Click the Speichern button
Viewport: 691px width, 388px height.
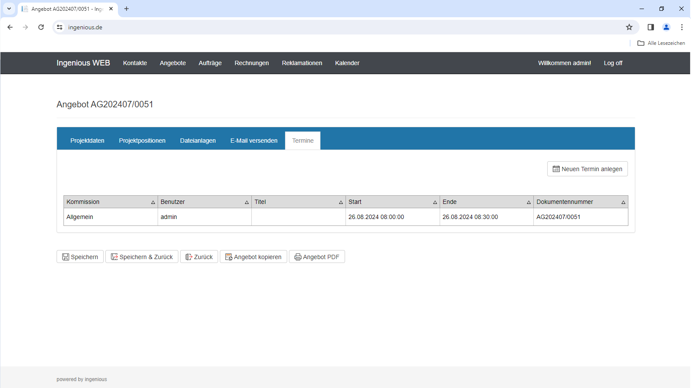[x=80, y=257]
